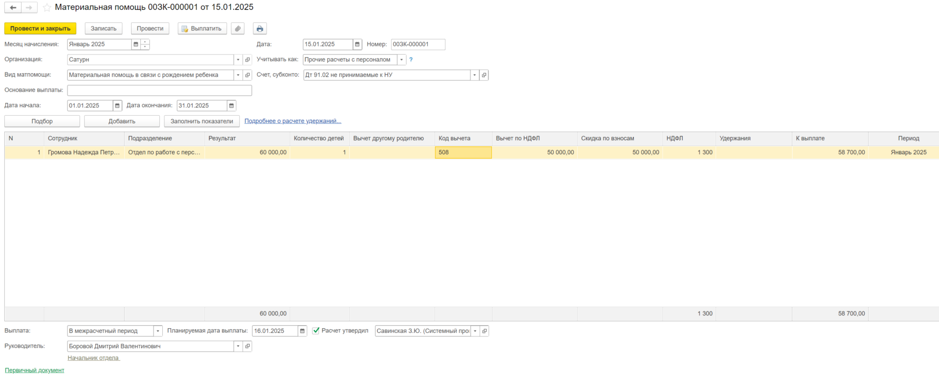The height and width of the screenshot is (376, 939).
Task: Click the Подбор button
Action: pos(42,121)
